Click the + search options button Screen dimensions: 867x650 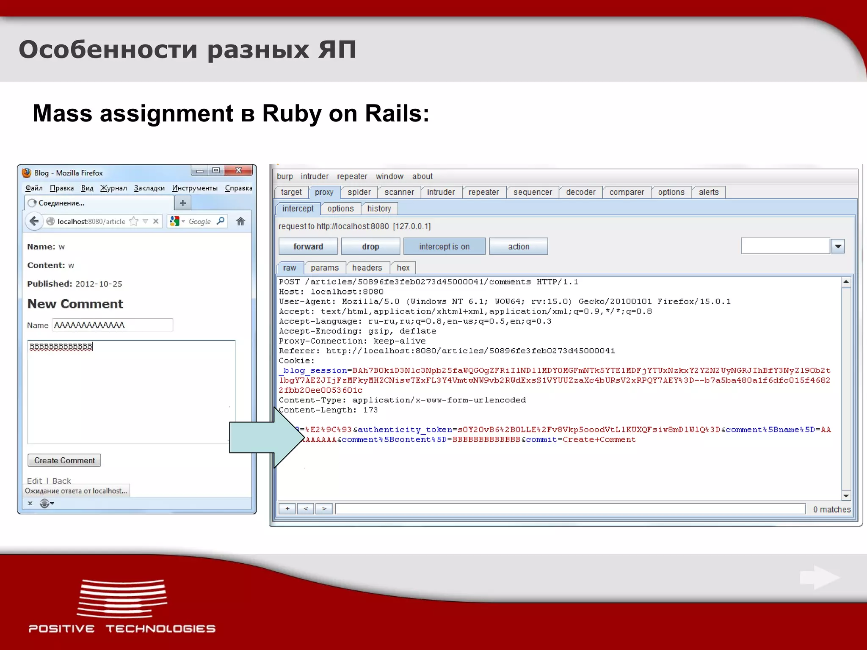click(287, 509)
